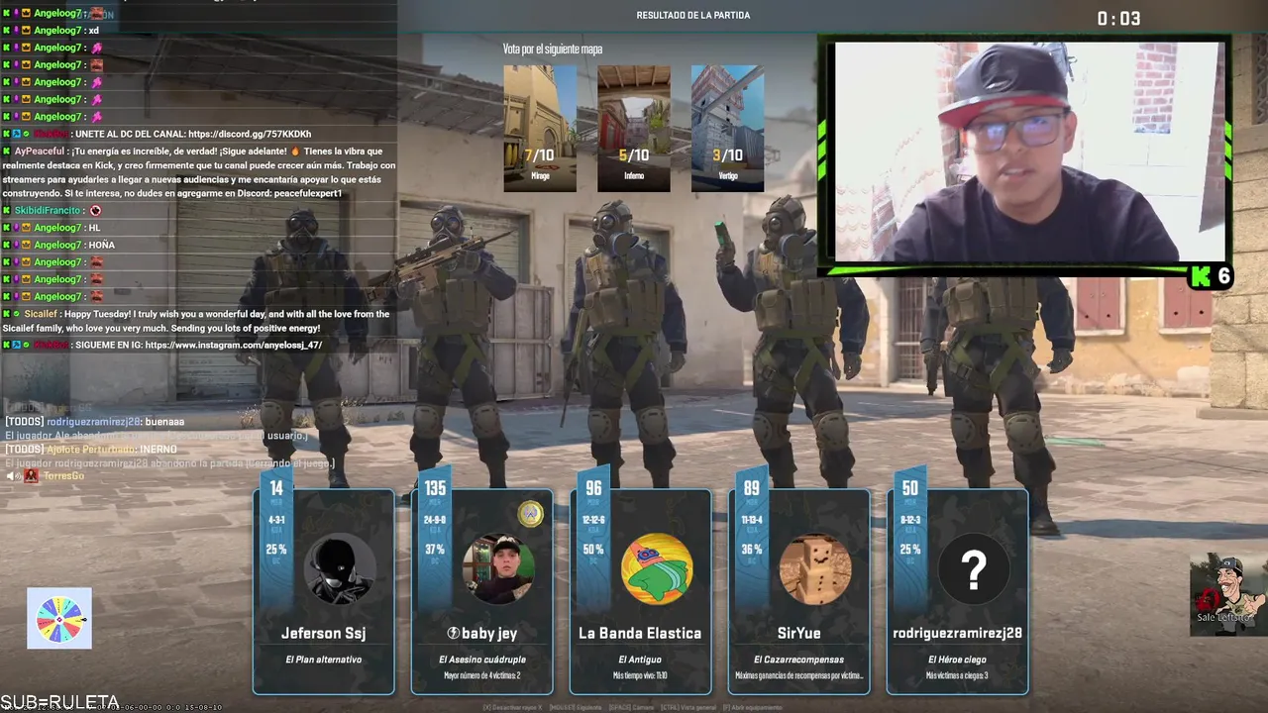This screenshot has width=1268, height=713.
Task: Select the Jeferson Ssj player name
Action: [323, 633]
